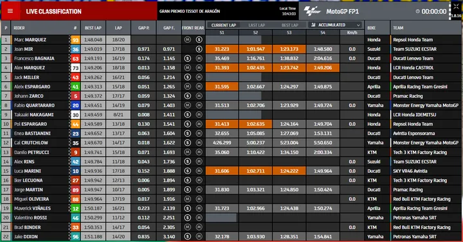The height and width of the screenshot is (242, 463).
Task: Select Jake DIXON rider name
Action: (26, 237)
